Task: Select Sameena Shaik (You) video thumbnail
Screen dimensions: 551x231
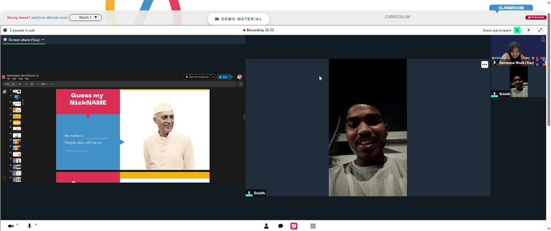Action: [518, 51]
